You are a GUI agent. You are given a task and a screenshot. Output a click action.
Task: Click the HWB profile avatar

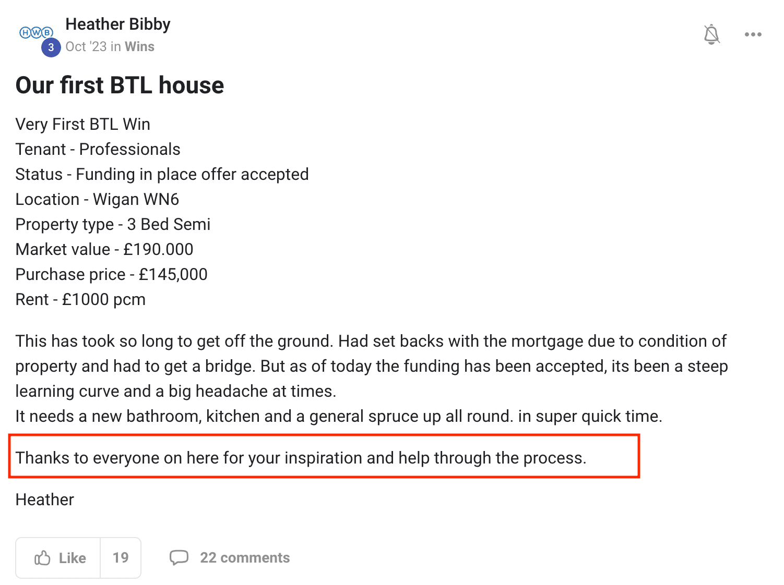[x=36, y=32]
